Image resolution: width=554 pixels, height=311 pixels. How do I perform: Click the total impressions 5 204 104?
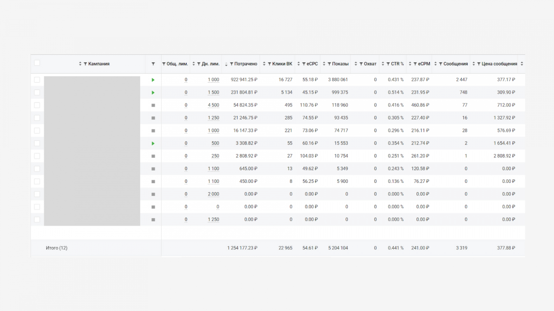coord(338,248)
